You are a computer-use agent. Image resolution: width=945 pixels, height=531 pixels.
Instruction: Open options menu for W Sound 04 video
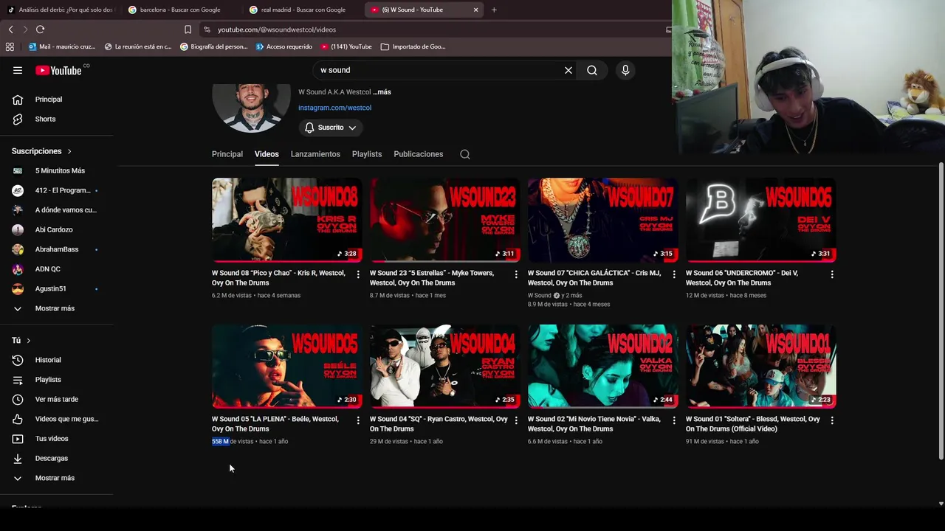[516, 420]
